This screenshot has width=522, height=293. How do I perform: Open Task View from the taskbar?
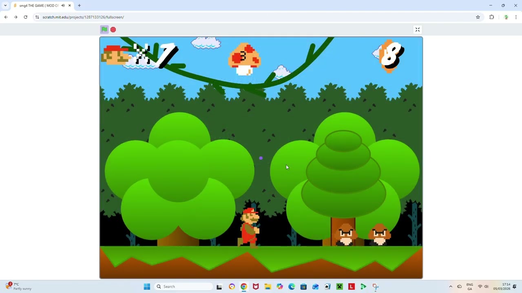(x=219, y=286)
